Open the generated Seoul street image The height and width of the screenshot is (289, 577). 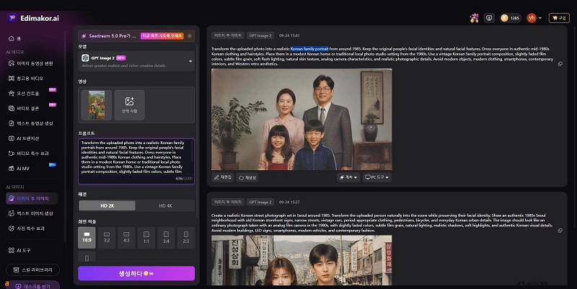[301, 260]
